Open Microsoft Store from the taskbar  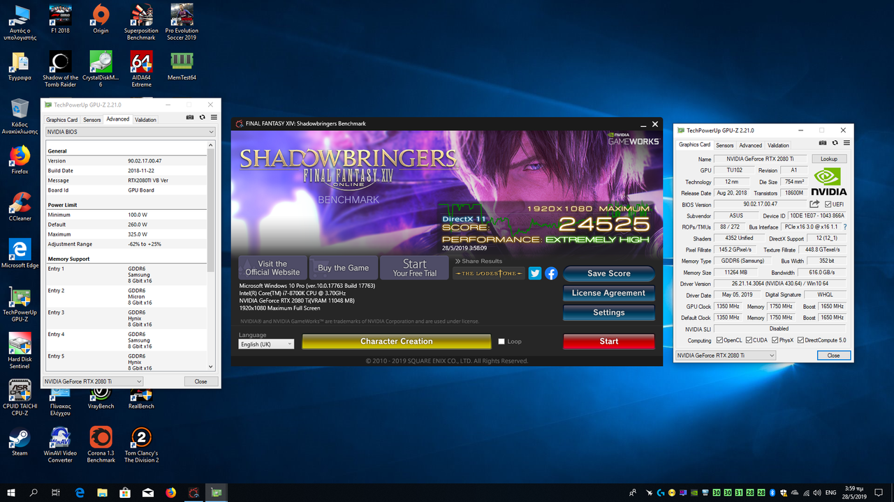[125, 493]
